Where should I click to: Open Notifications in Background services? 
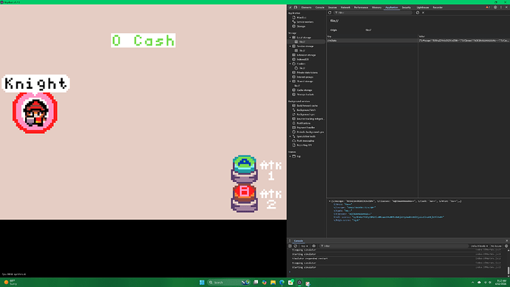click(304, 124)
